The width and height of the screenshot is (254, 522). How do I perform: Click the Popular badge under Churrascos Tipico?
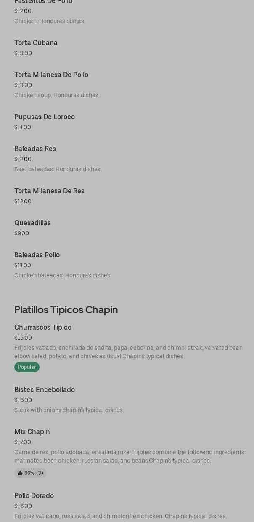(x=27, y=367)
